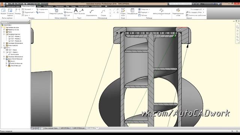Select the Шероховатость surface texture symbol
This screenshot has height=135, width=240.
tap(91, 13)
